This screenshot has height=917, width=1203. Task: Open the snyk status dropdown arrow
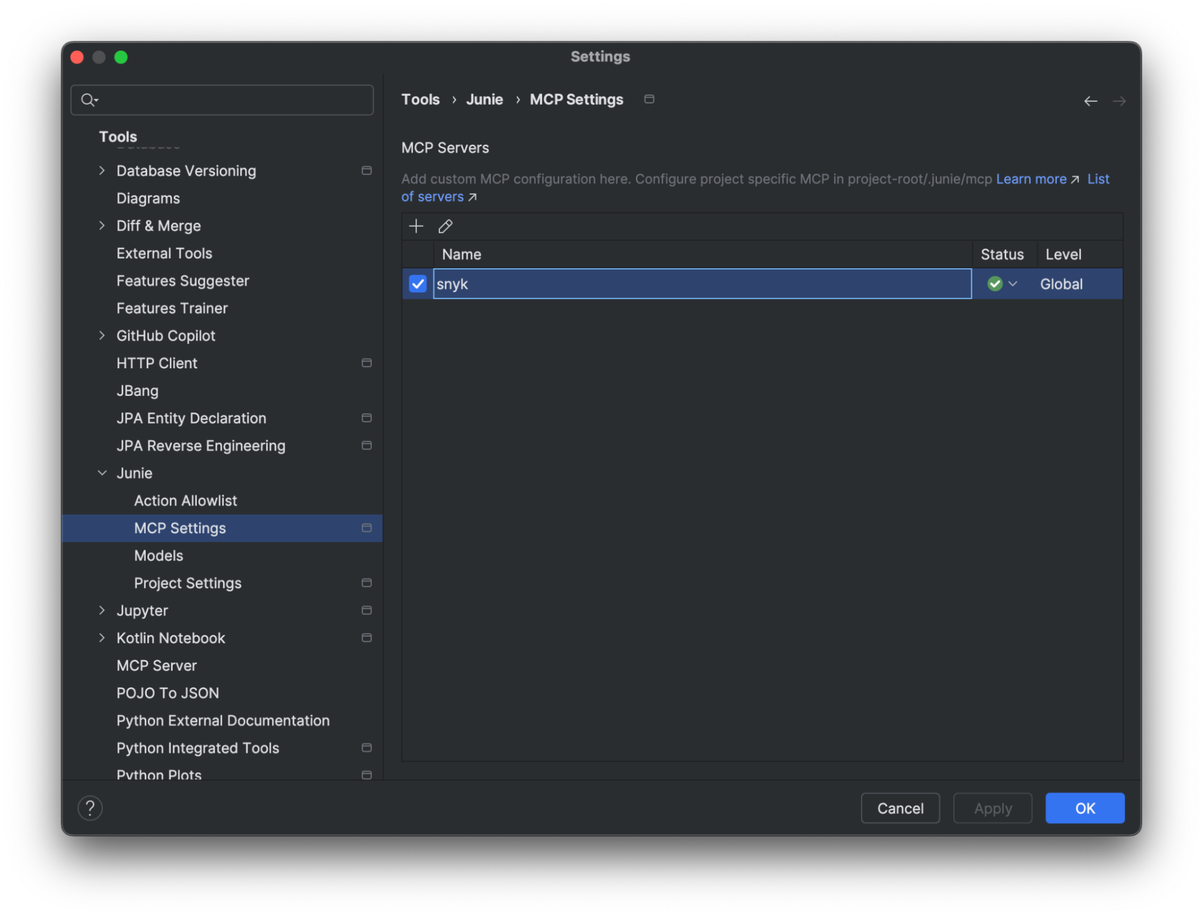[1013, 284]
